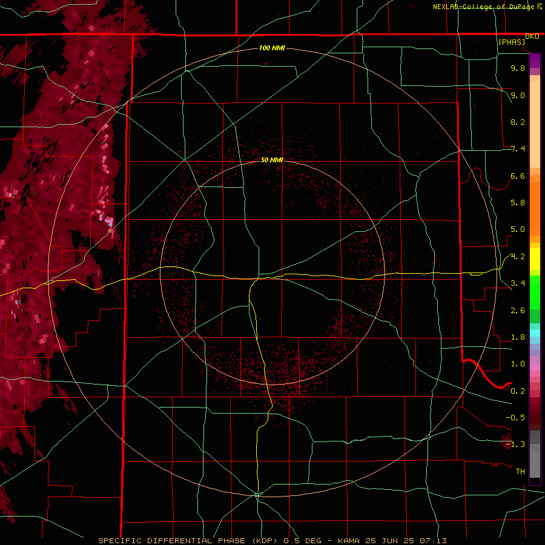The height and width of the screenshot is (545, 545).
Task: Click the 0.2 value on the scale
Action: pos(518,391)
